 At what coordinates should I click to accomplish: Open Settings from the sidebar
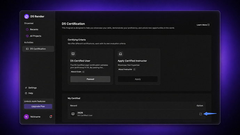point(31,88)
